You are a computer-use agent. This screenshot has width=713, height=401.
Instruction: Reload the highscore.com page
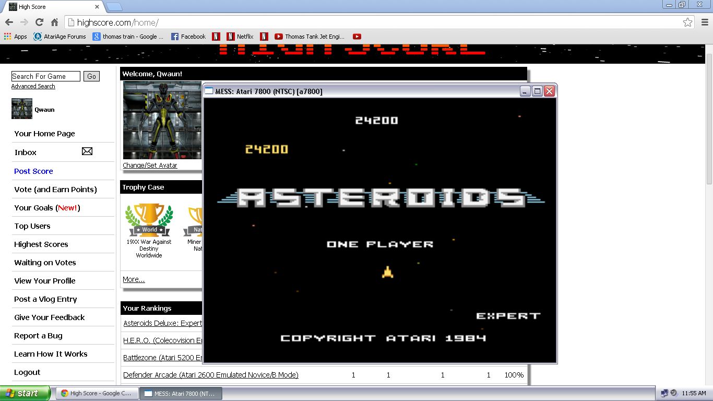[x=39, y=22]
